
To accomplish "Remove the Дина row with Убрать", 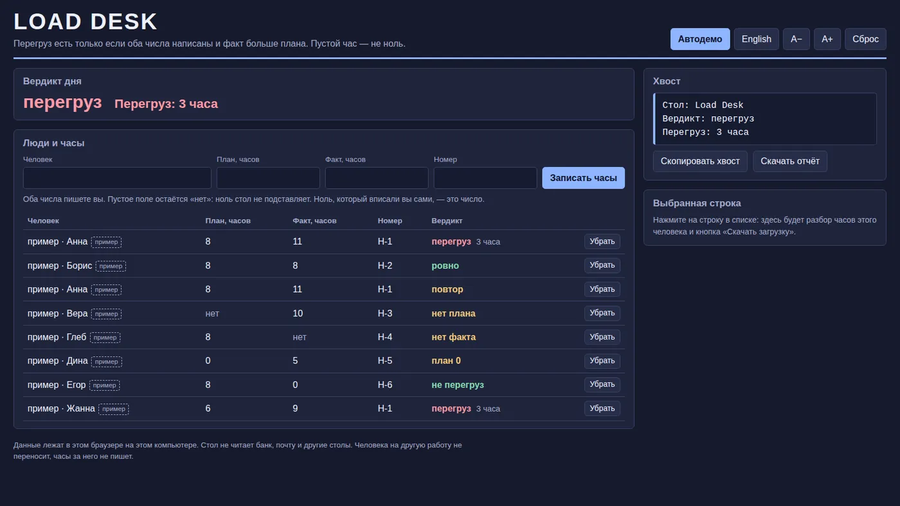I will click(x=602, y=361).
